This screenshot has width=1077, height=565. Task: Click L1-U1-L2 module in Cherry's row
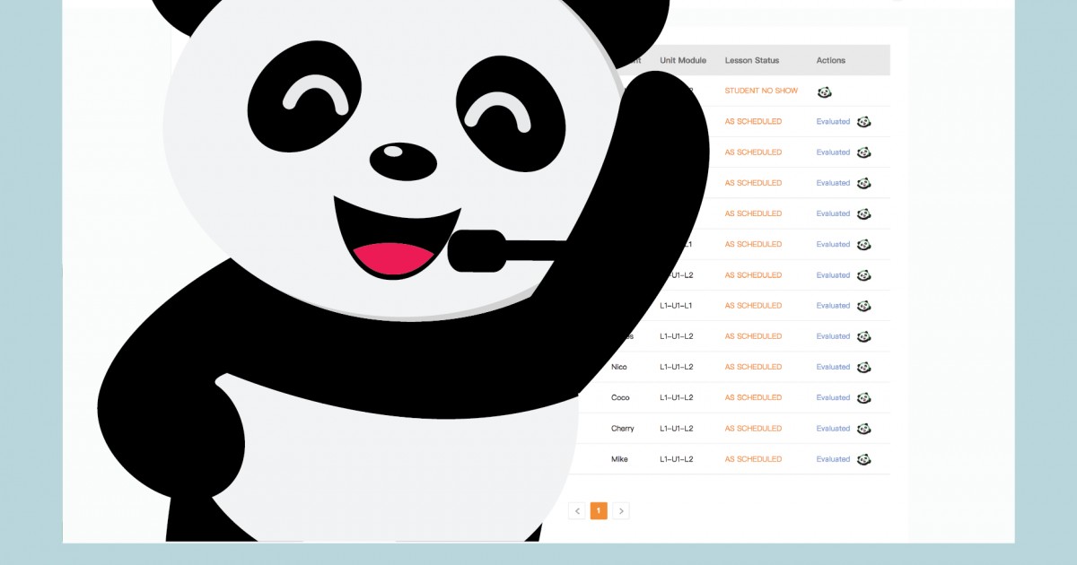677,429
